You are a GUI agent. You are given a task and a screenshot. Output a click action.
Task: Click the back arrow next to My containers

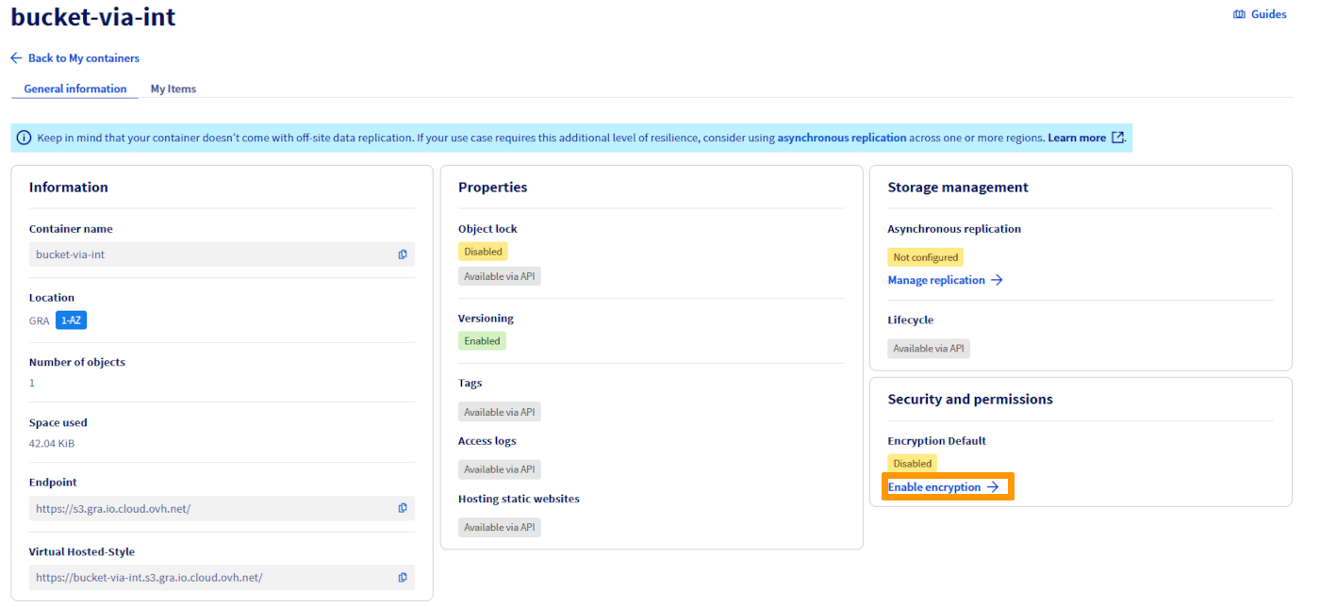[15, 57]
